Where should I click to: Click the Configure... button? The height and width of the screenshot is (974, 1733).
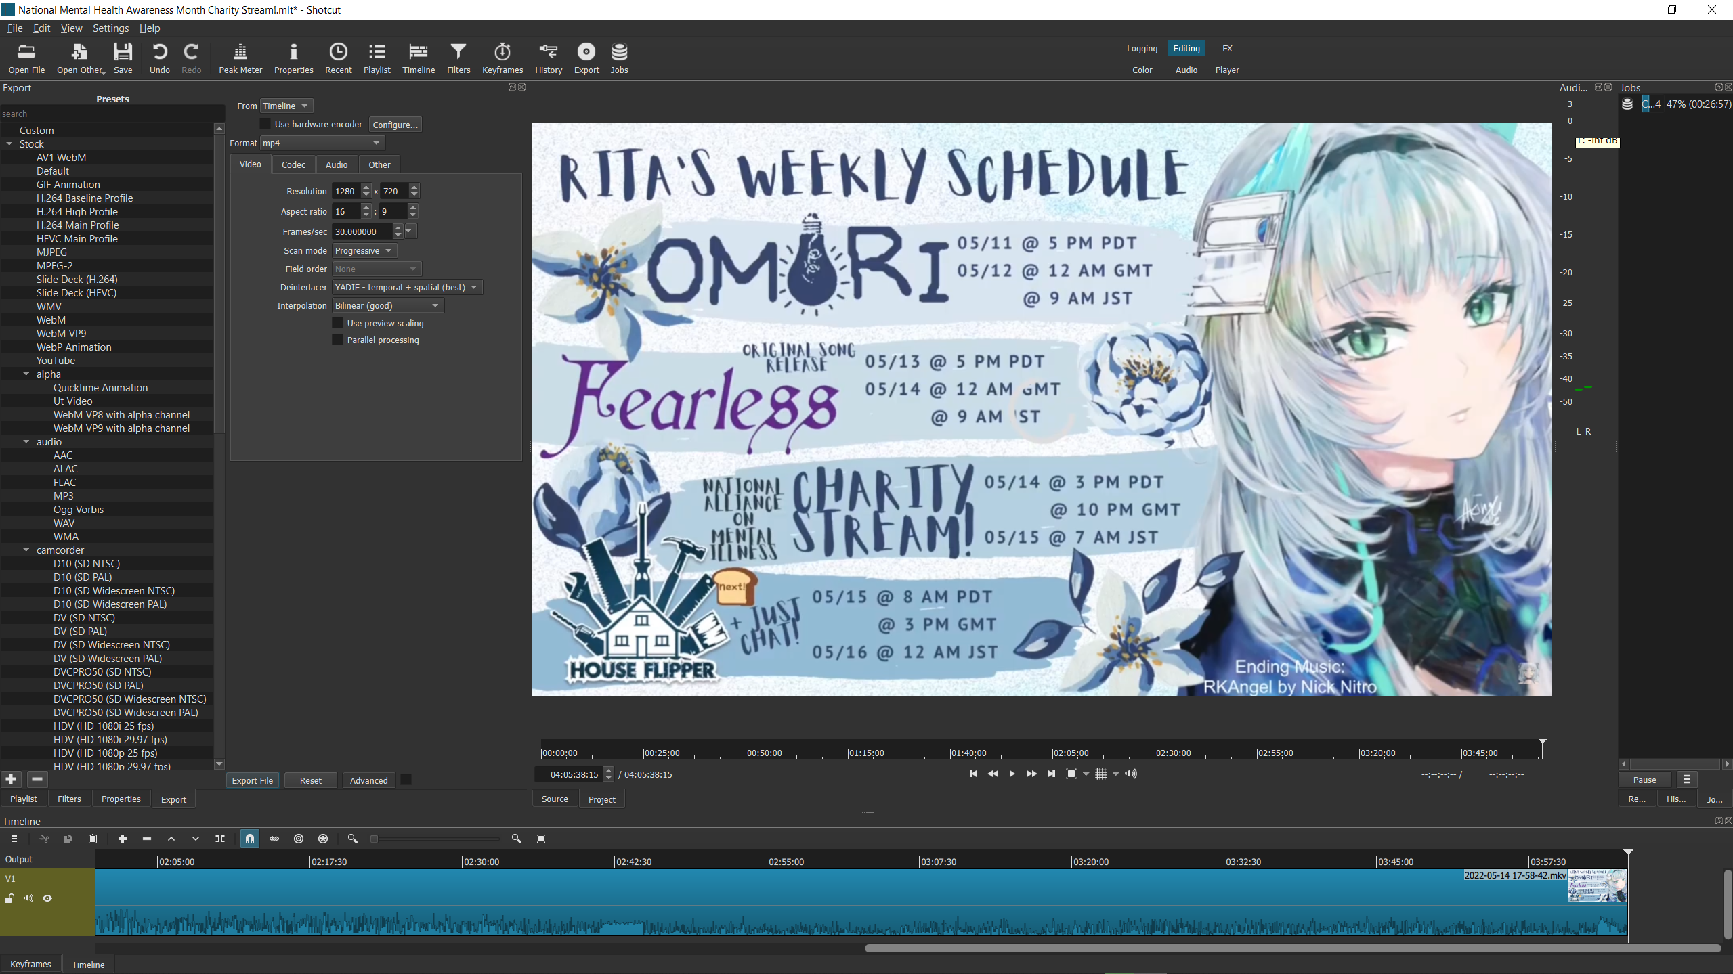[x=395, y=125]
